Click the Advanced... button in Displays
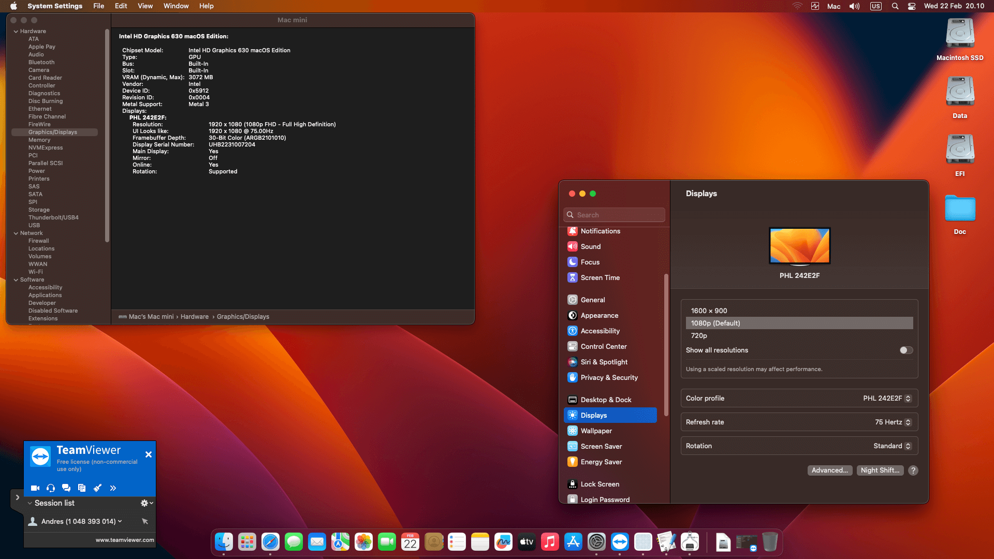 point(830,470)
